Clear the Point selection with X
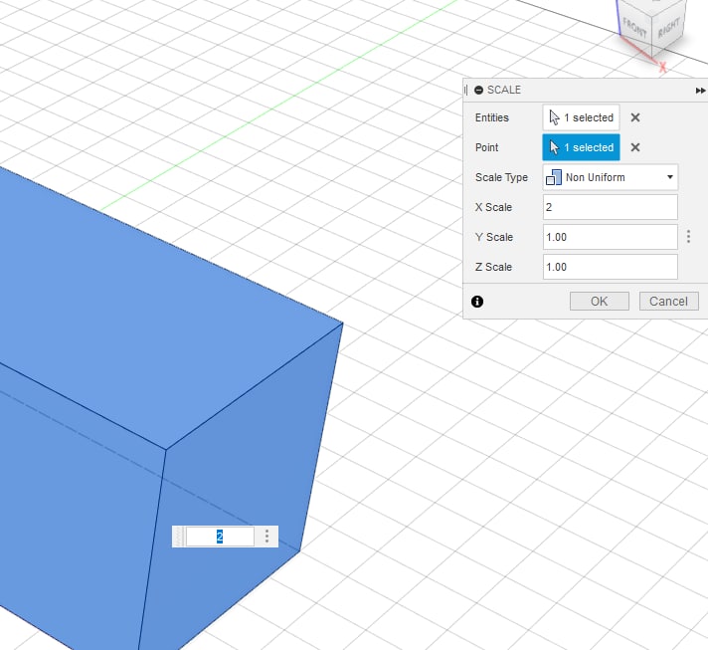Screen dimensions: 708x650 click(634, 147)
